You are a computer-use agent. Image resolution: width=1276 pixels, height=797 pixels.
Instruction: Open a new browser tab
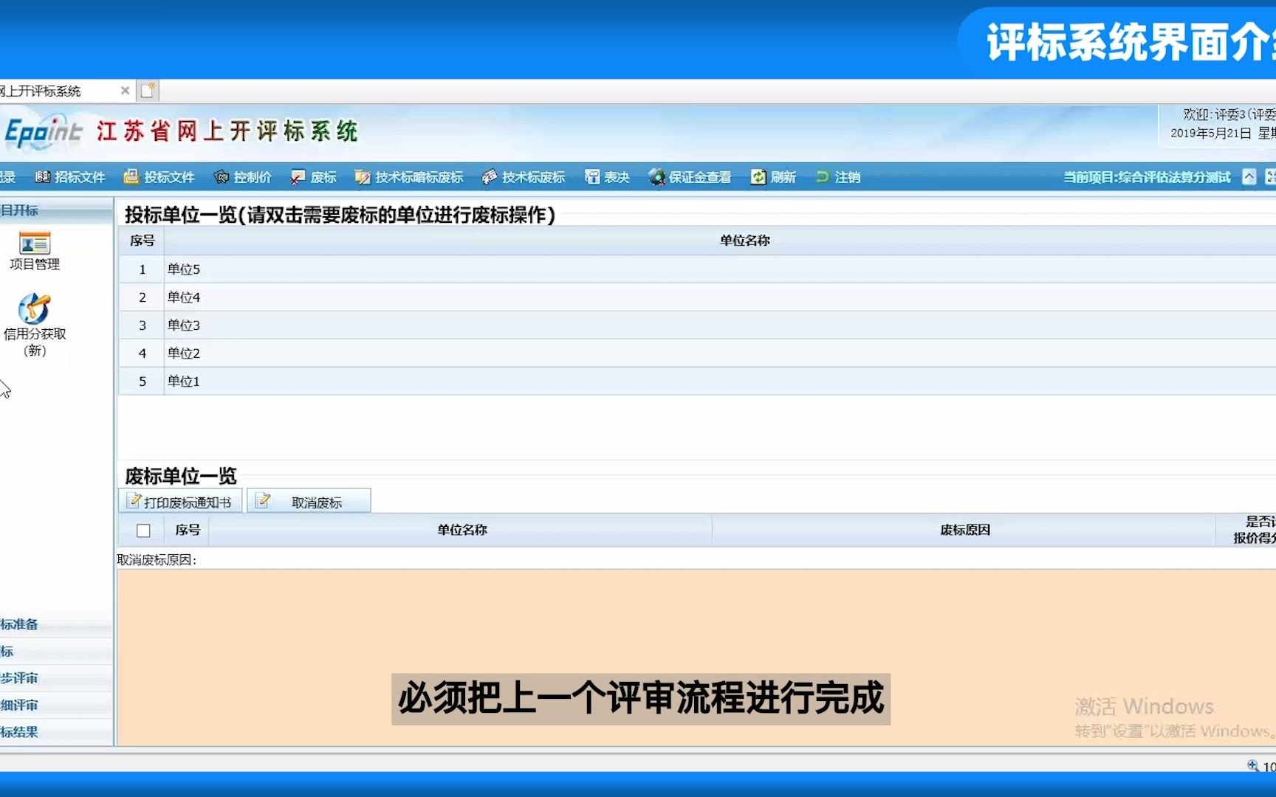coord(148,90)
